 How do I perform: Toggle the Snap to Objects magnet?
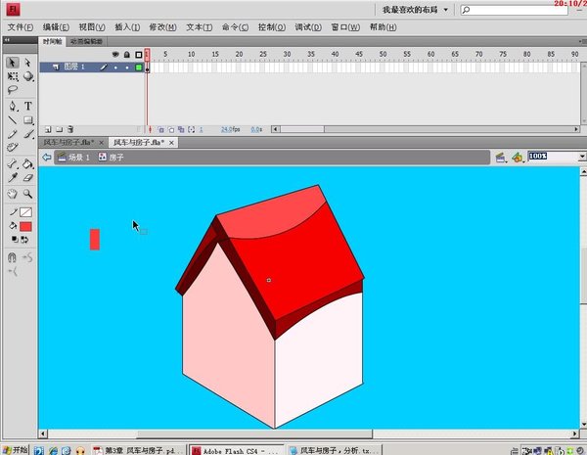(12, 257)
